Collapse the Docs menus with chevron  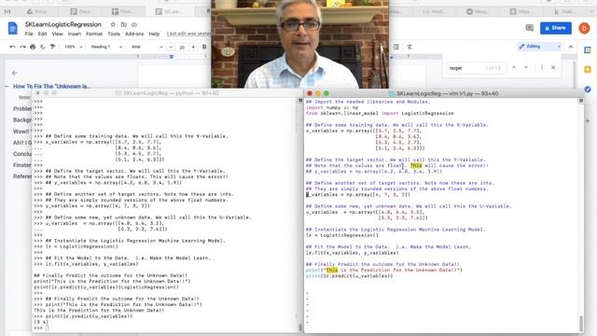[x=571, y=47]
